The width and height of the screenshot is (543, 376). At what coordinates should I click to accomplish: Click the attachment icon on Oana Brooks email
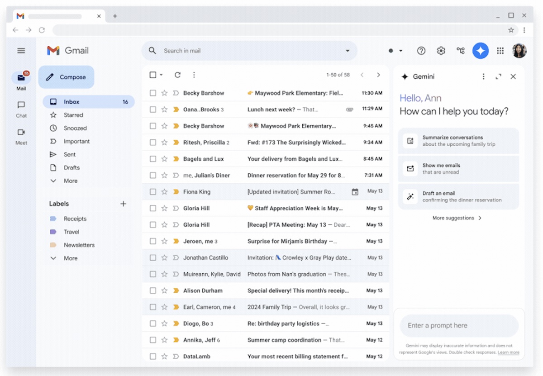click(349, 109)
